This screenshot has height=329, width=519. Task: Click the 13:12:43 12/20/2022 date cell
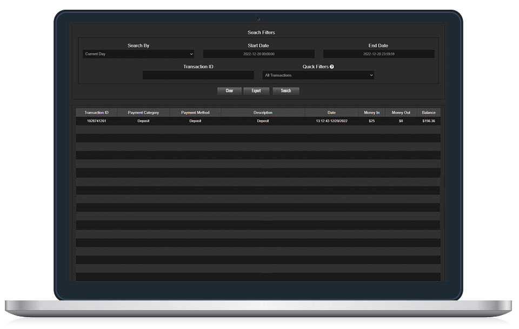click(x=331, y=121)
